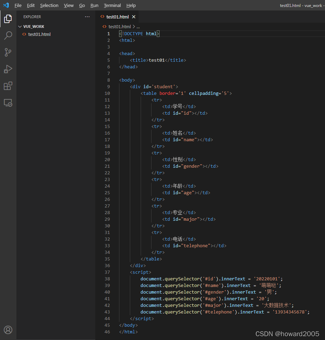Image resolution: width=325 pixels, height=340 pixels.
Task: Click line number 37 in the gutter
Action: pyautogui.click(x=107, y=272)
